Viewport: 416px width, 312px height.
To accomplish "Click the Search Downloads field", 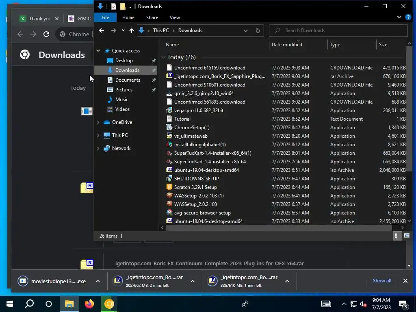I will [338, 30].
